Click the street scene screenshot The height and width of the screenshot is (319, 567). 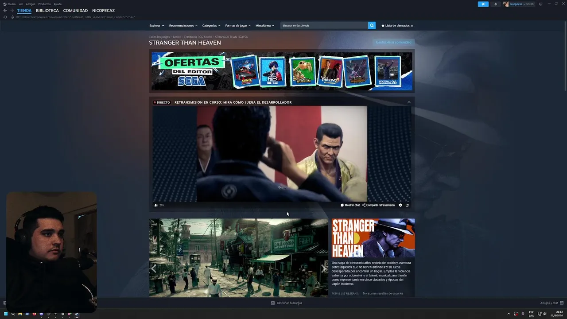click(x=239, y=258)
